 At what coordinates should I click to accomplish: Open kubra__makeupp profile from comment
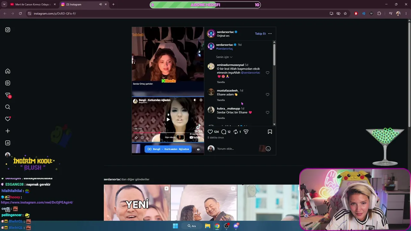coord(228,108)
